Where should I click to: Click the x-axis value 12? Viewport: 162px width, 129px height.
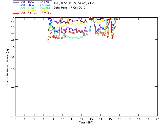[82, 119]
